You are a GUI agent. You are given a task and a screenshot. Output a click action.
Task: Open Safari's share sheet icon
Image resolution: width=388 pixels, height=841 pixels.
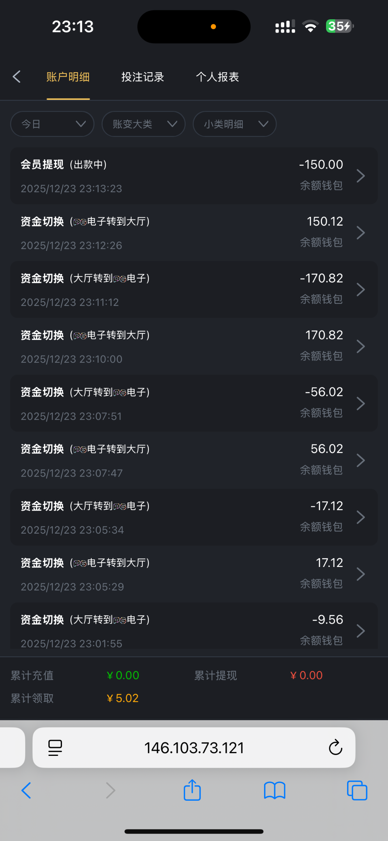(x=192, y=790)
